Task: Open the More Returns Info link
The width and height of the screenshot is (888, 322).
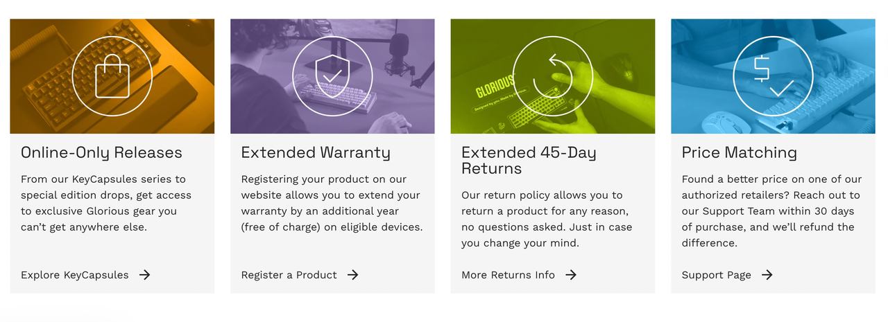Action: click(508, 275)
